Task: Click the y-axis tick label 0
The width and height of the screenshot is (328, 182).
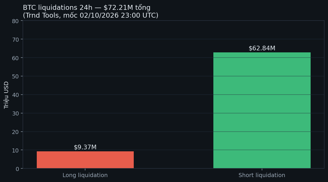Action: click(x=17, y=169)
